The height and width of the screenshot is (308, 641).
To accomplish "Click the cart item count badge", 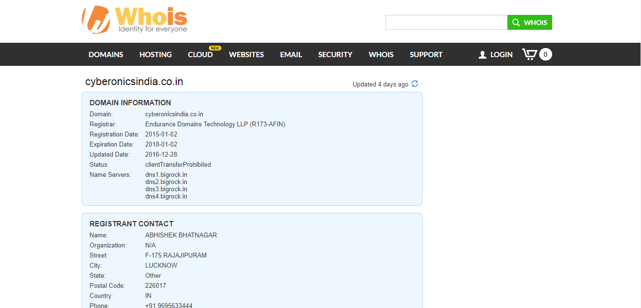I will [x=545, y=54].
